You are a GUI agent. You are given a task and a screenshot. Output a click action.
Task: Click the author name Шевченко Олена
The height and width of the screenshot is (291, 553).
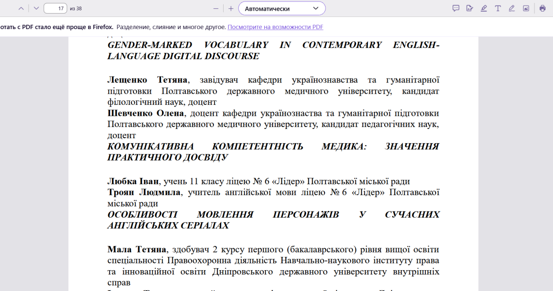146,113
